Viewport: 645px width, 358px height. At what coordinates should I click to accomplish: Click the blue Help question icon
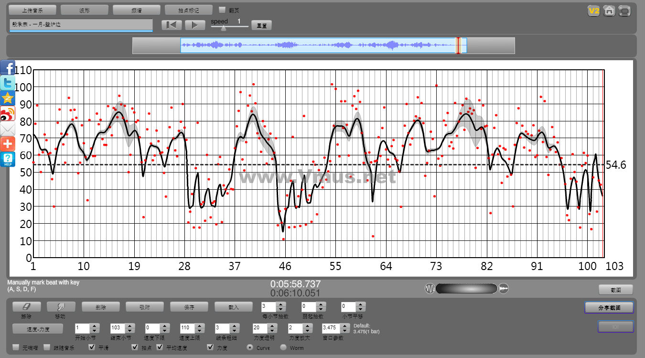click(8, 159)
